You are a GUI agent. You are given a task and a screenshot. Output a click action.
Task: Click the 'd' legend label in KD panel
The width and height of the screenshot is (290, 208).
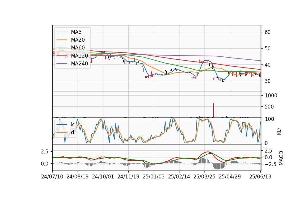72,132
